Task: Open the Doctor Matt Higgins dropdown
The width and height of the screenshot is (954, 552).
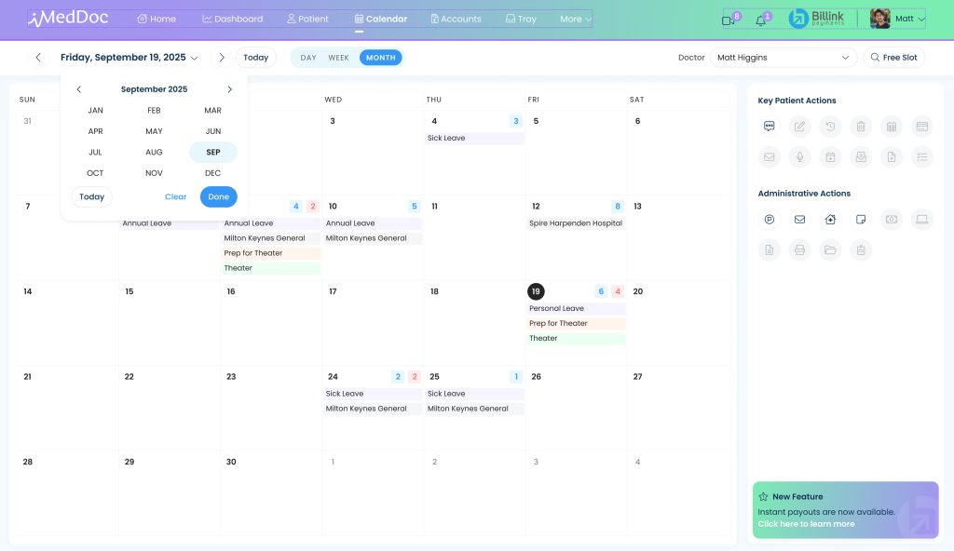Action: (783, 57)
